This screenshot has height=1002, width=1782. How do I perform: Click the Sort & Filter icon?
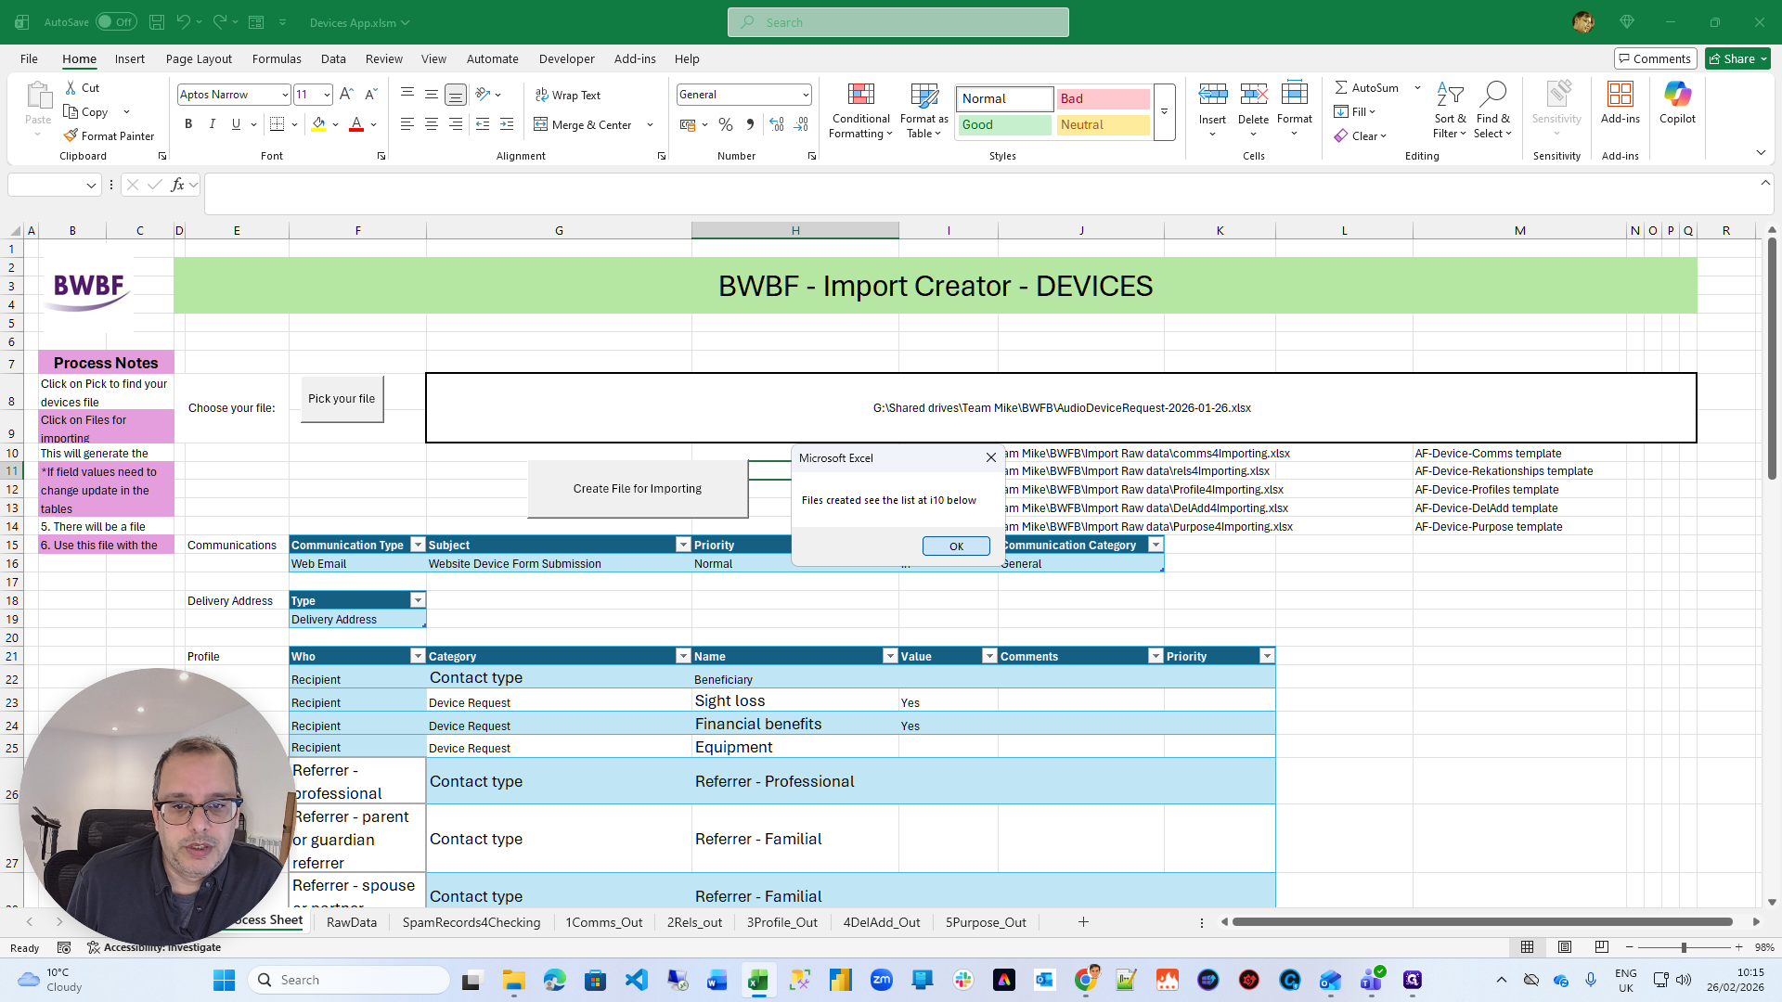1449,95
